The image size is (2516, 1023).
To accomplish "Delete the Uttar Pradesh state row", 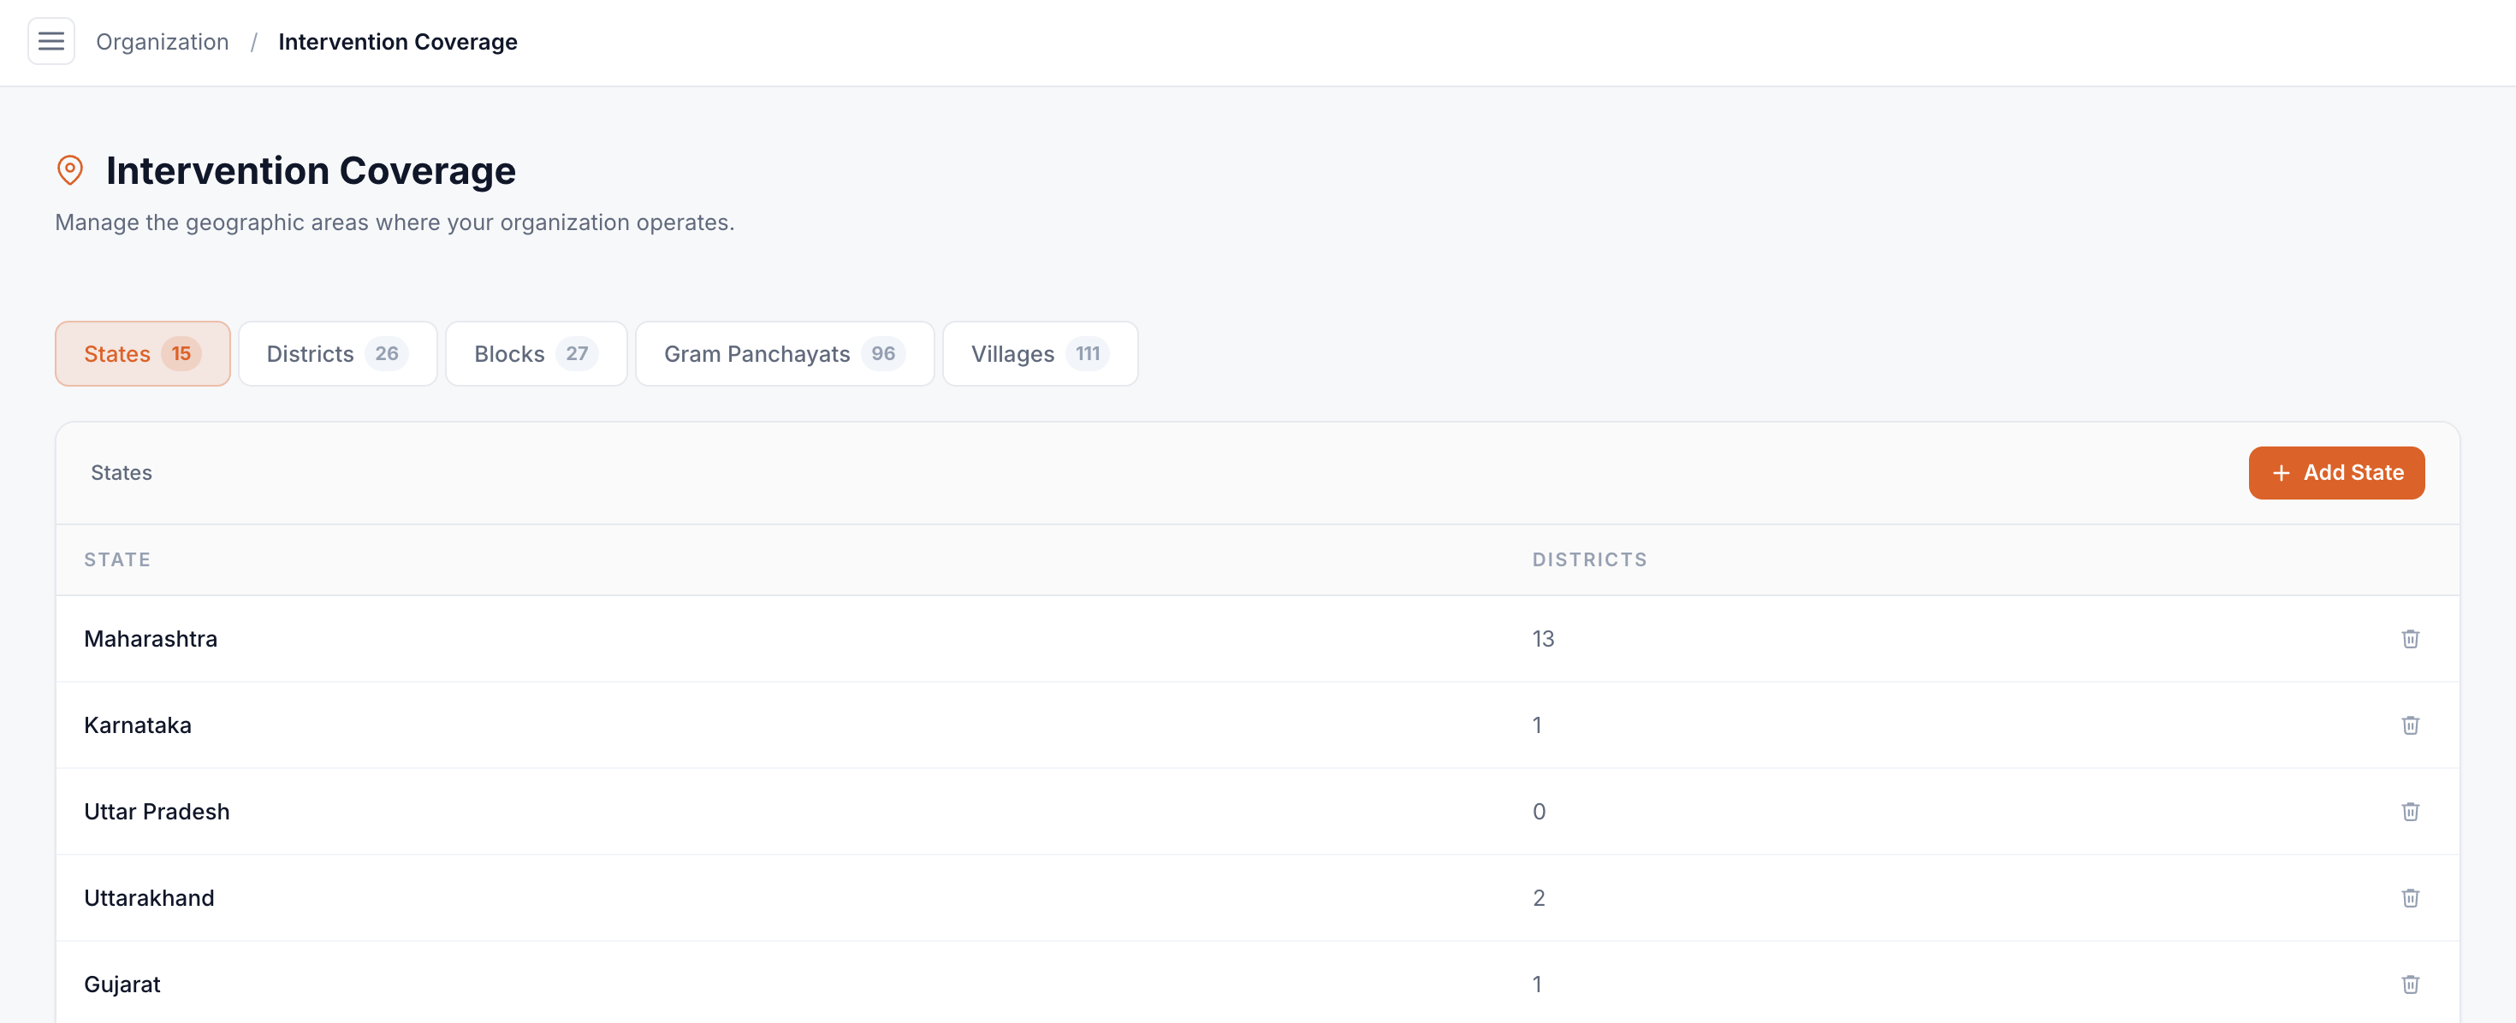I will [2410, 811].
